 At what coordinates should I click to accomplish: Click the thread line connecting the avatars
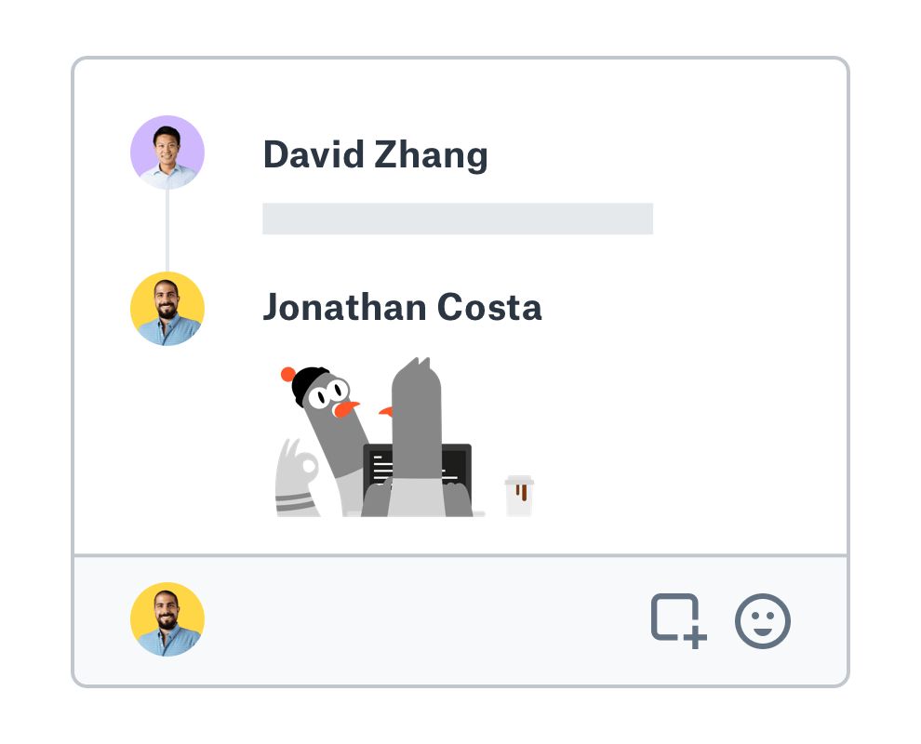[x=167, y=231]
